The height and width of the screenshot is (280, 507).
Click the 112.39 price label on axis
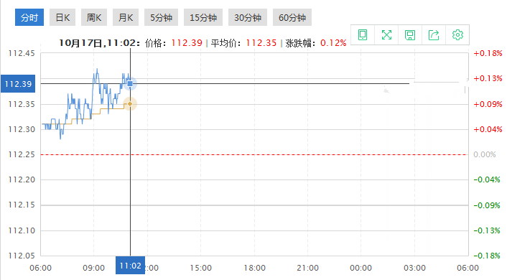pos(18,84)
